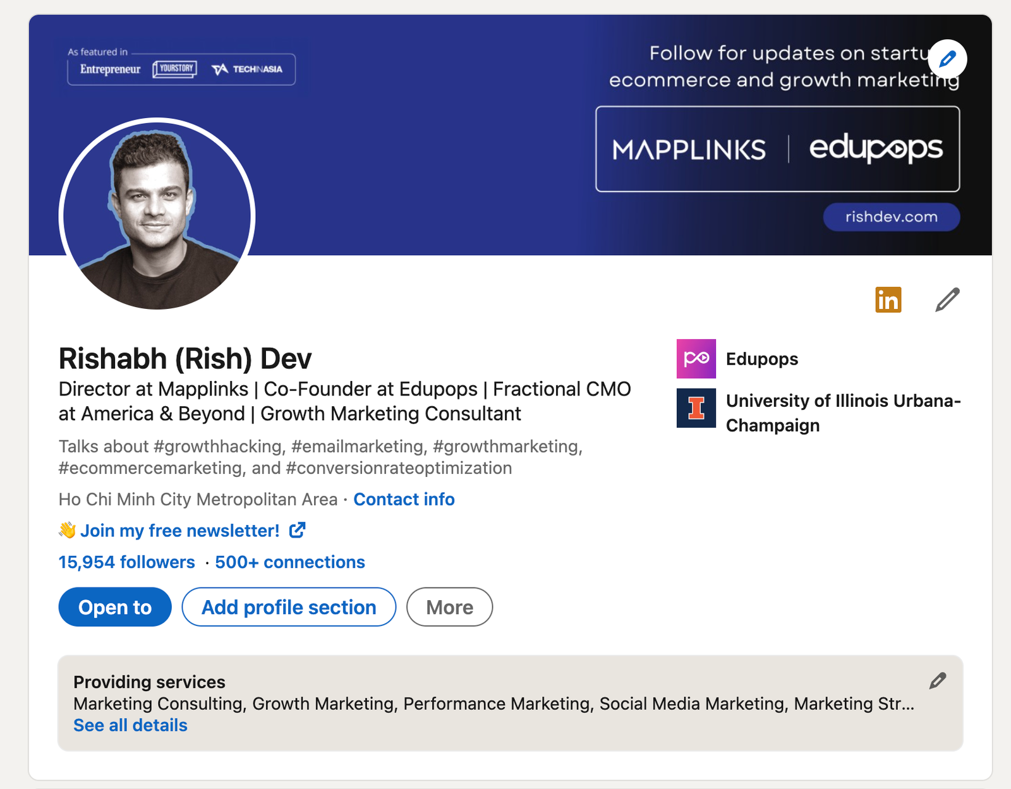Click rishdev.com pill in banner
1011x789 pixels.
click(892, 217)
